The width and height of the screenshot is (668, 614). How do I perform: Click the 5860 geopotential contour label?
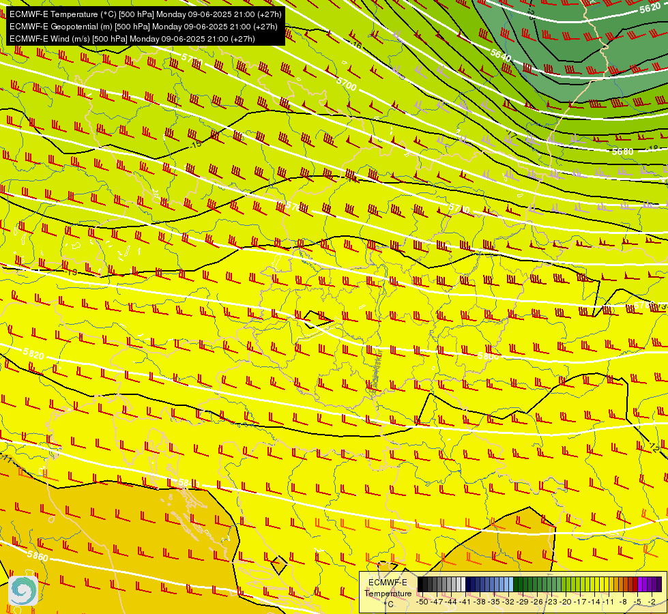[x=38, y=555]
